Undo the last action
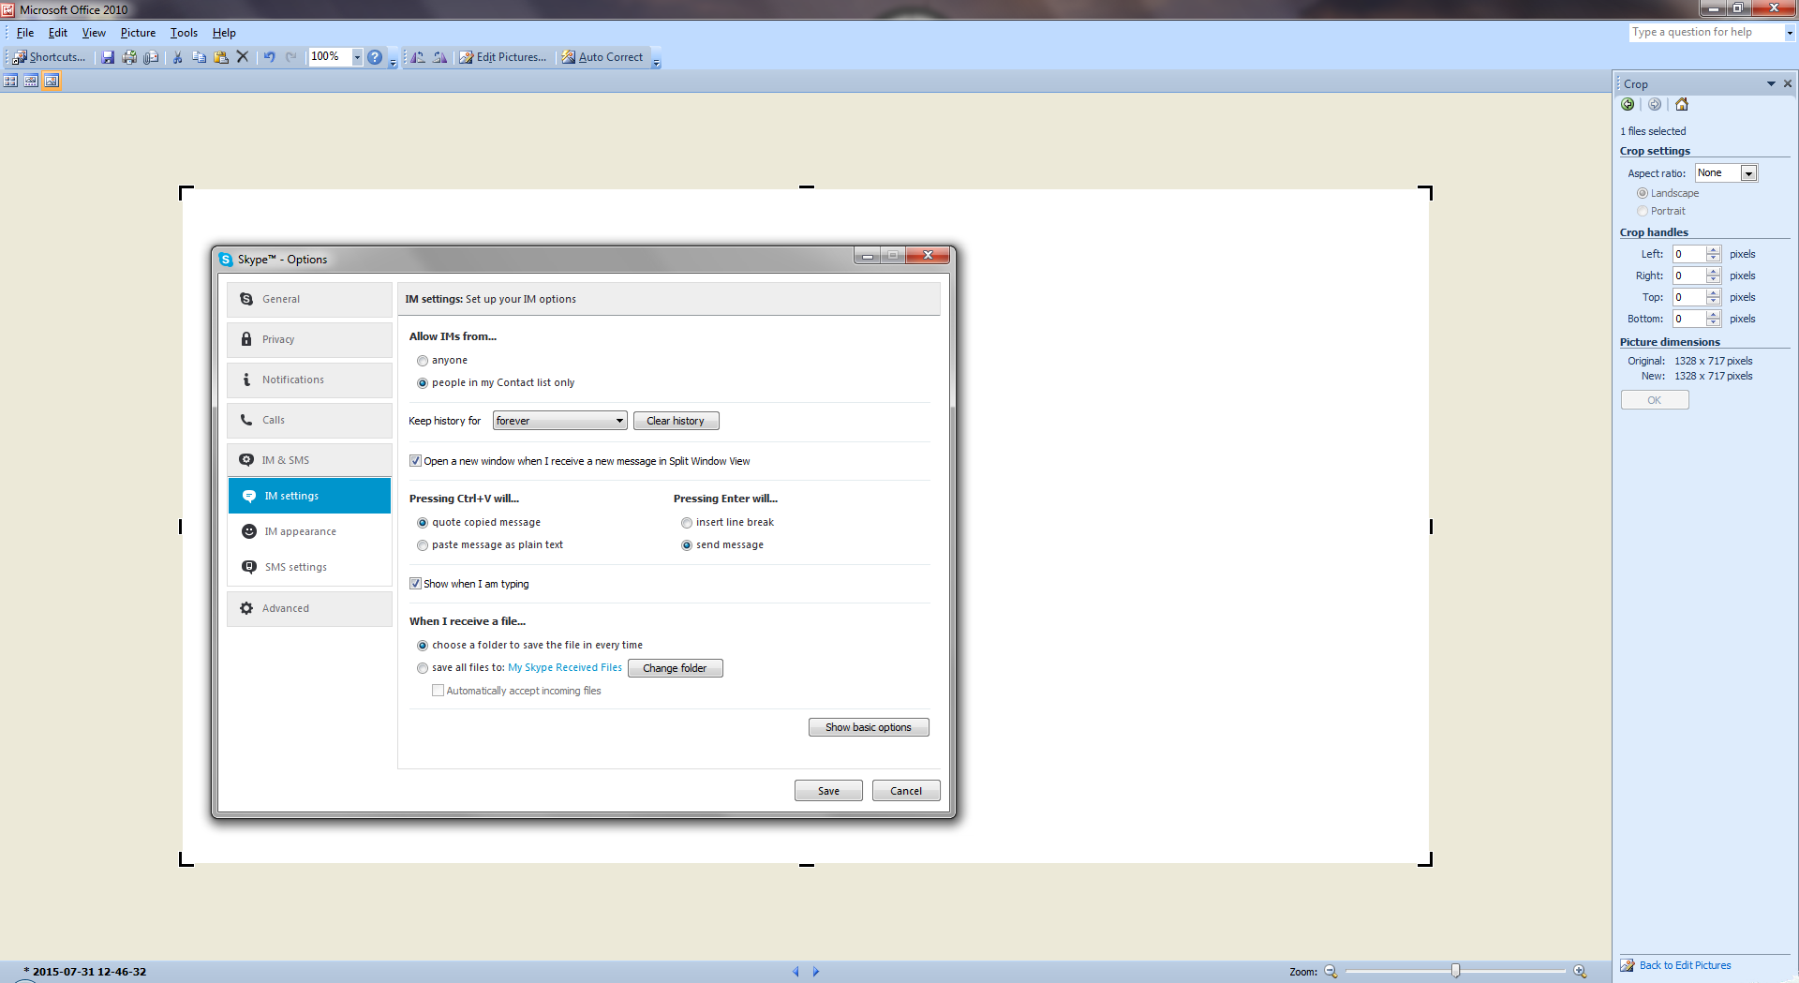This screenshot has height=983, width=1799. tap(269, 57)
